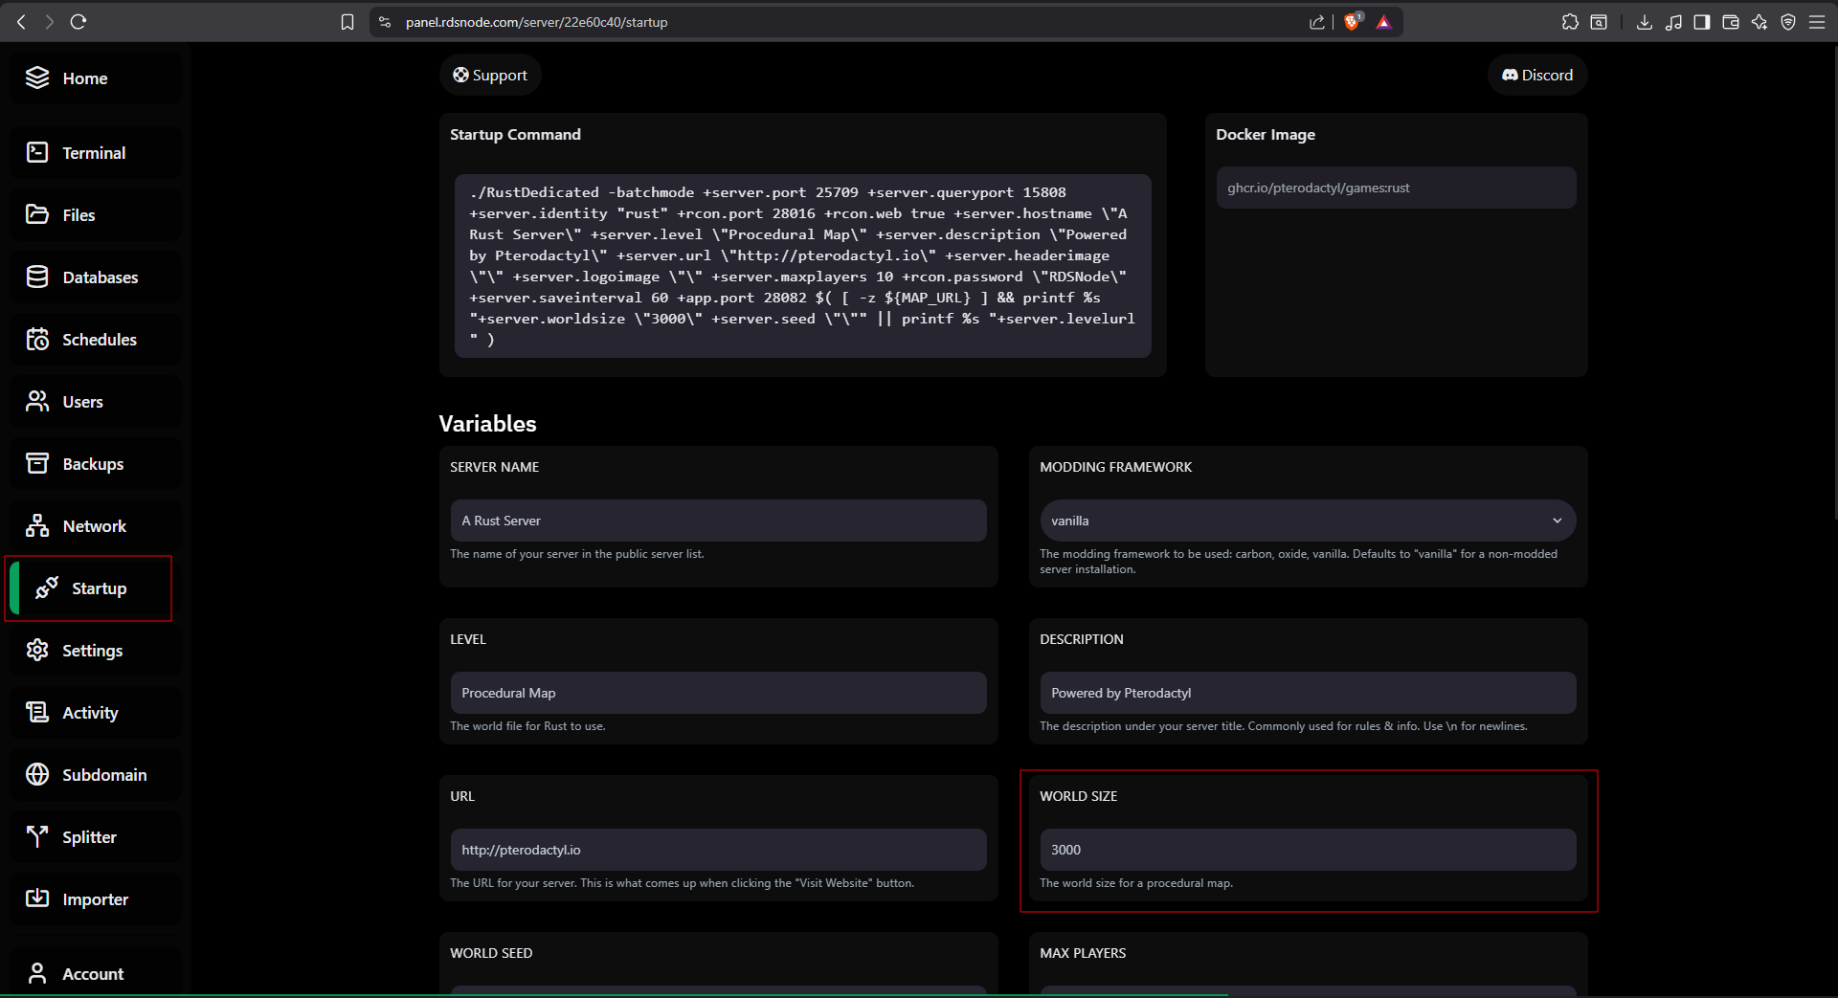Bookmark this page icon
Viewport: 1838px width, 998px height.
347,22
